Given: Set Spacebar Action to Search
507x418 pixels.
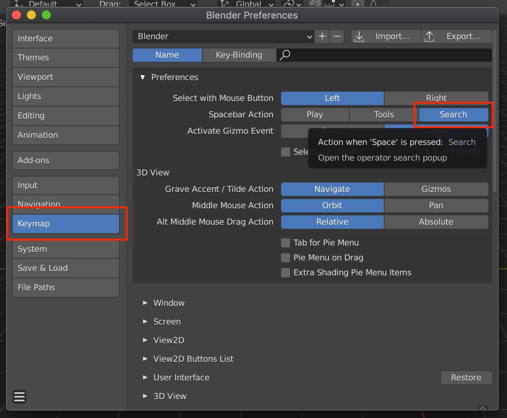Looking at the screenshot, I should pyautogui.click(x=453, y=114).
